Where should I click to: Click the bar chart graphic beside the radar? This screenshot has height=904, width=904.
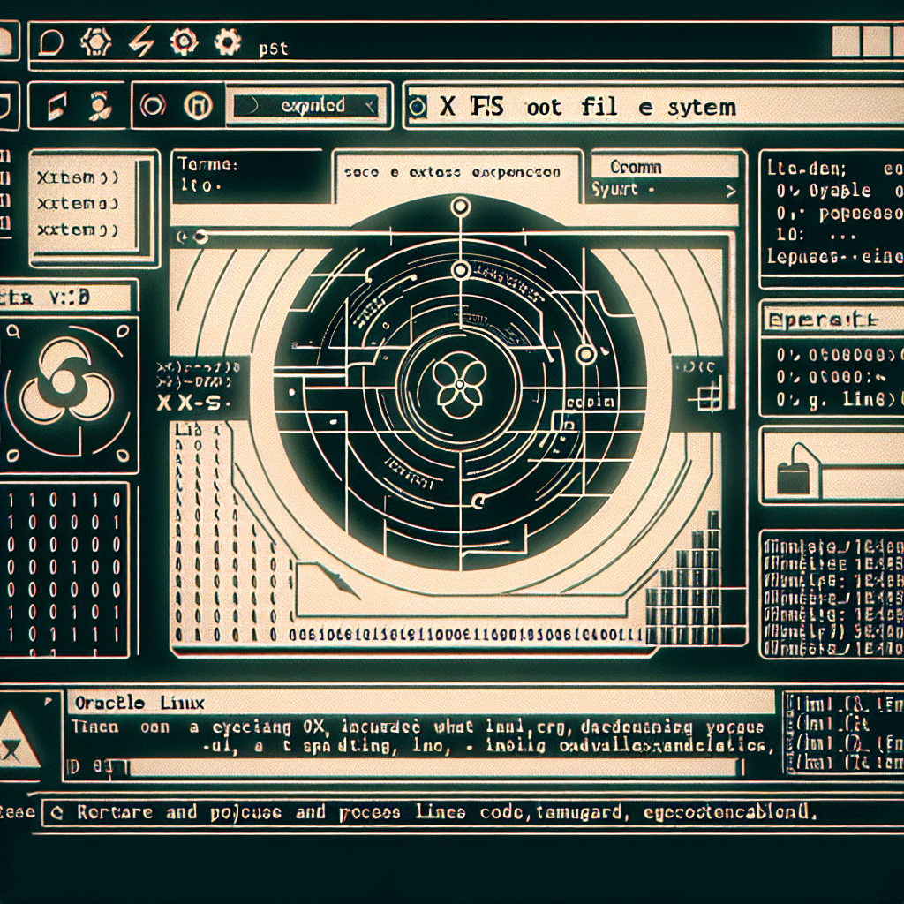(683, 576)
